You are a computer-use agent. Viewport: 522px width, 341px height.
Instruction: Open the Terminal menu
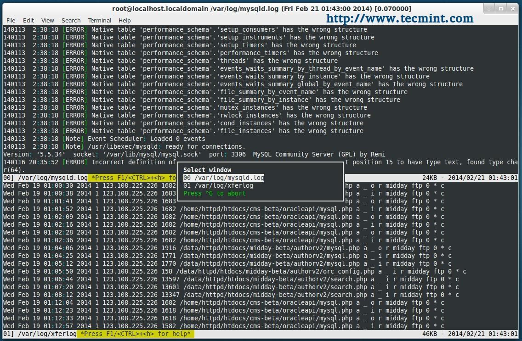100,20
